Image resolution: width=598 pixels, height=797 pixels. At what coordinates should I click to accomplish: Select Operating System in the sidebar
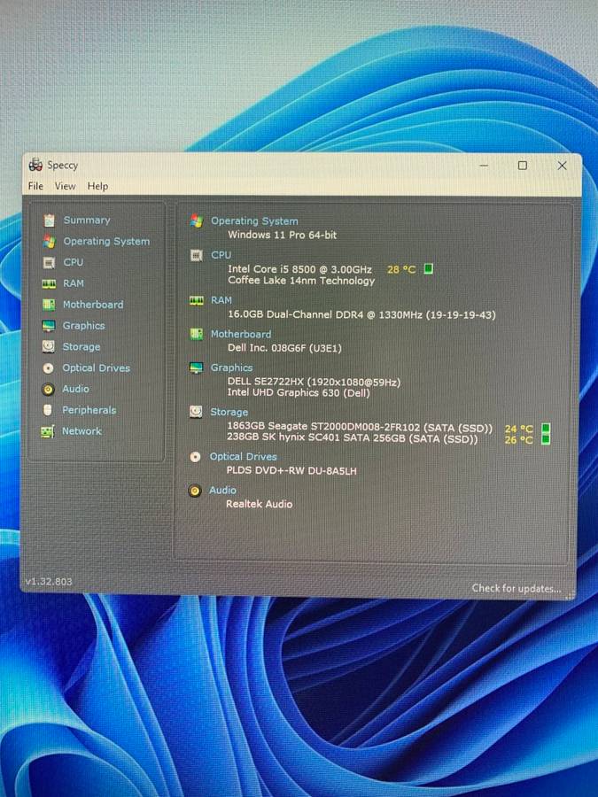[106, 242]
